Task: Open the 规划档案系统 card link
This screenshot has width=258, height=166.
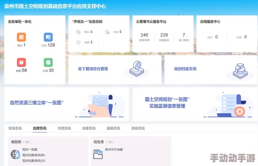Action: click(x=185, y=69)
